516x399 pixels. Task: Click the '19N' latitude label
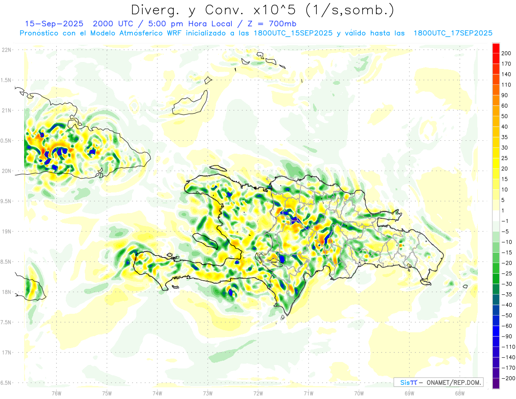6,232
